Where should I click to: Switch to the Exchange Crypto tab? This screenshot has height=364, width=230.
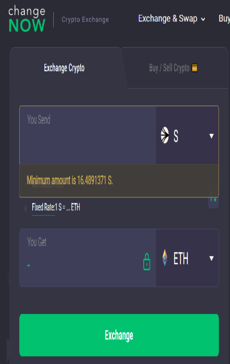[64, 68]
